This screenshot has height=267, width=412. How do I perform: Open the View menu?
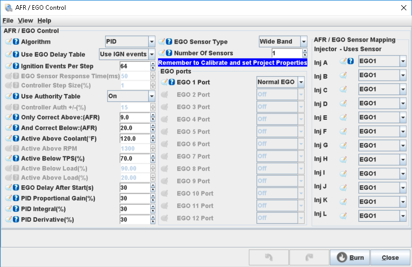(25, 21)
